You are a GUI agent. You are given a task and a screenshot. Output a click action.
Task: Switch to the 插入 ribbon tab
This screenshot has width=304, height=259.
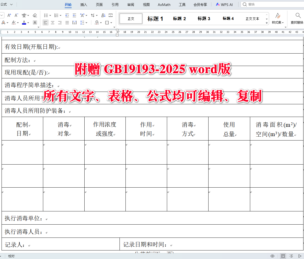[x=83, y=4]
